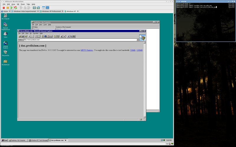Click the Windows NT Start button
This screenshot has height=147, width=236.
pyautogui.click(x=4, y=140)
